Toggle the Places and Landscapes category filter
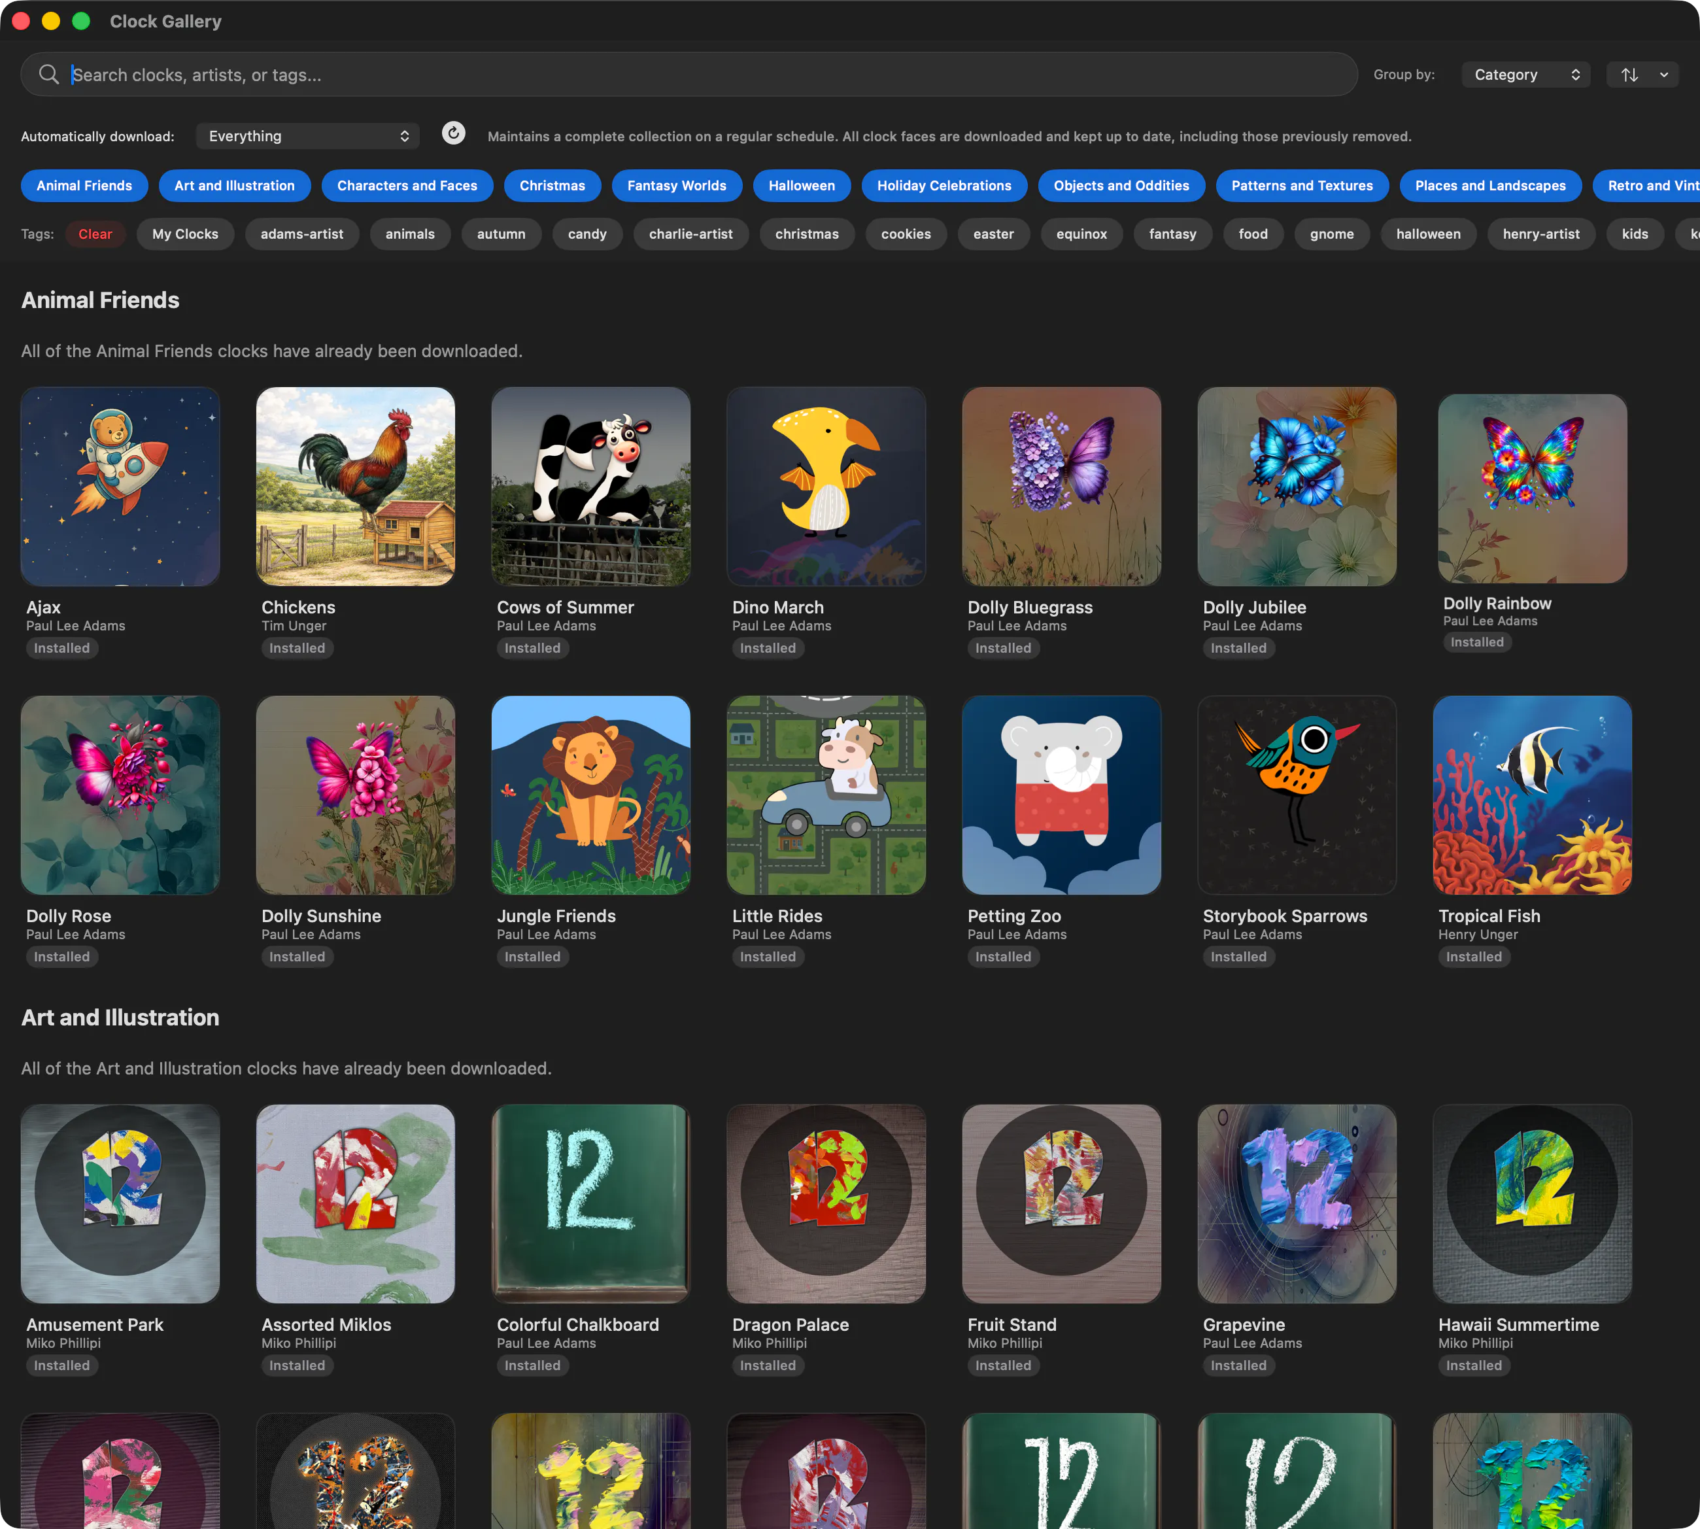 1490,186
